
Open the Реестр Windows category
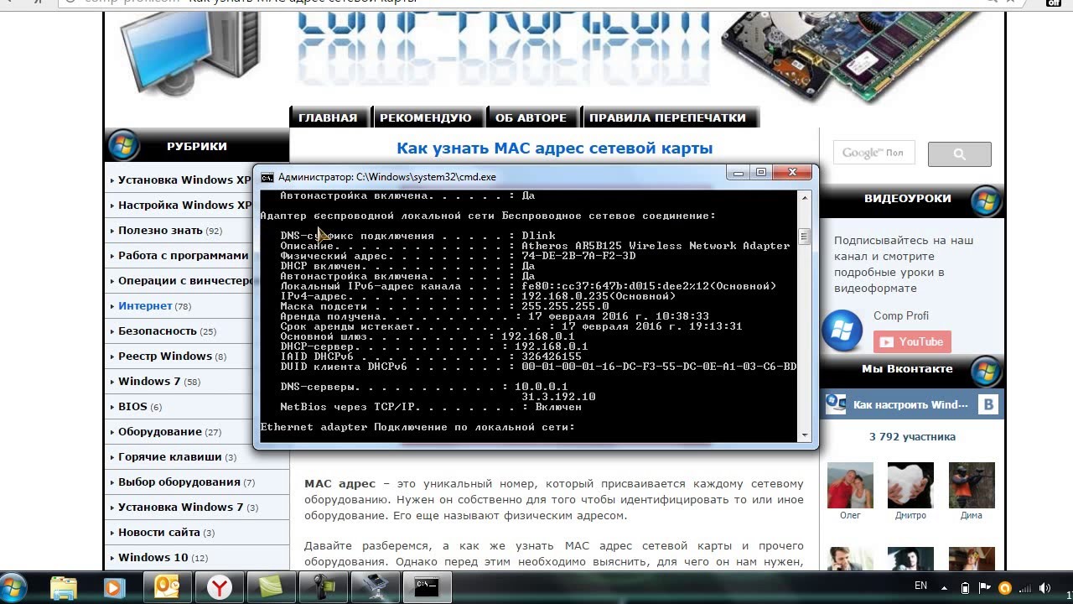165,356
